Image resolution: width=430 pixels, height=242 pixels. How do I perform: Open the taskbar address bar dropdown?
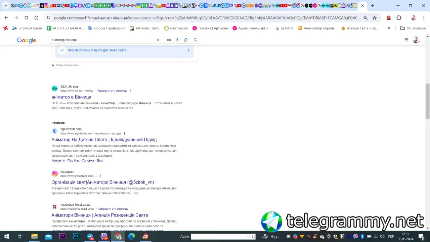(248, 237)
